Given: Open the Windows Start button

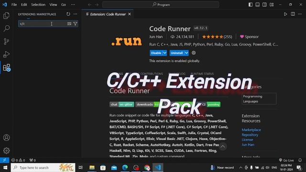Looking at the screenshot, I should (5, 168).
